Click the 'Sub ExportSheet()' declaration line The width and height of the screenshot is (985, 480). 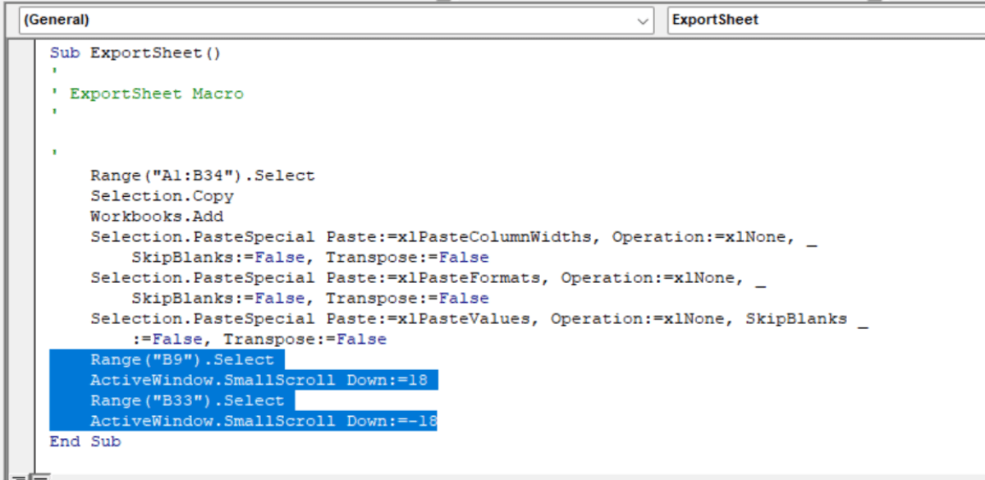click(136, 53)
